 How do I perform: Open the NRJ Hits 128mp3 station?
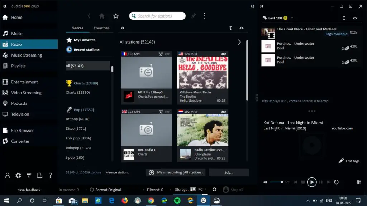[x=146, y=78]
